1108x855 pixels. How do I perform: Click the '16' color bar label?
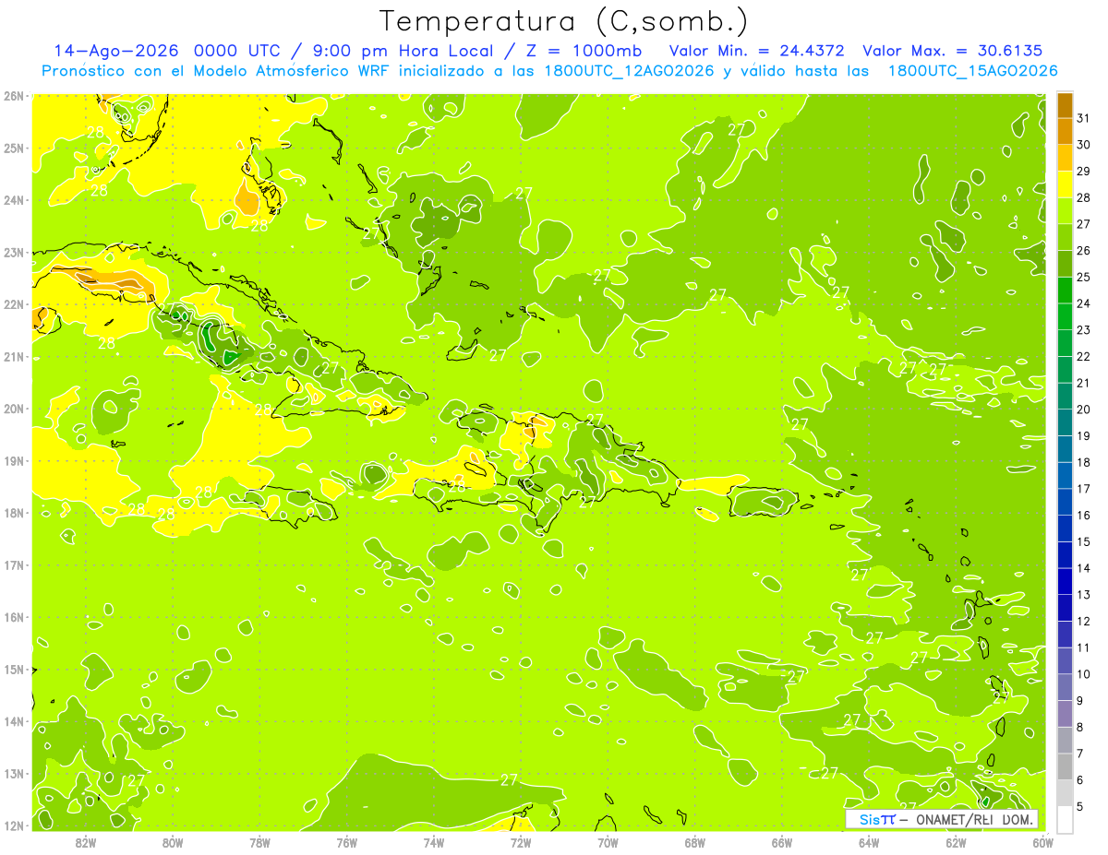[x=1084, y=516]
